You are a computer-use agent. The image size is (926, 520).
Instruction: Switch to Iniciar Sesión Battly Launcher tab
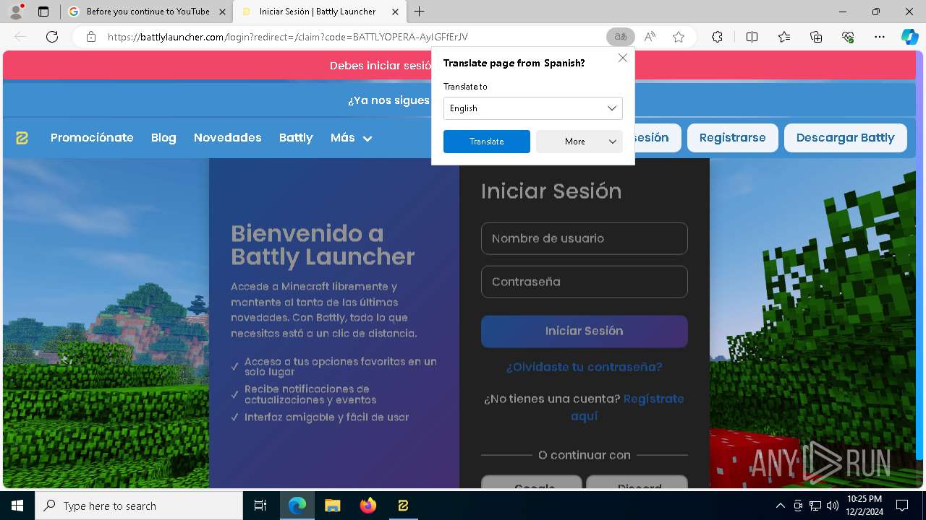320,12
